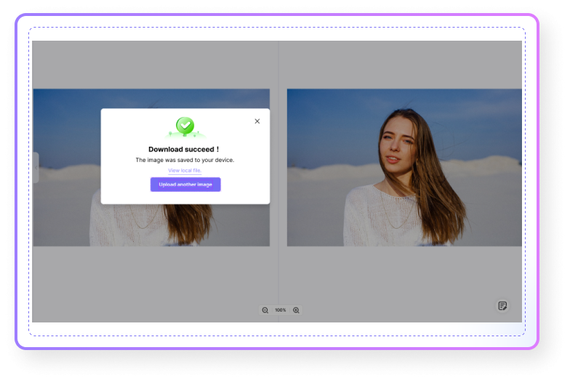Click the blue sky in the left image
Viewport: 570px width, 382px height.
pos(65,116)
